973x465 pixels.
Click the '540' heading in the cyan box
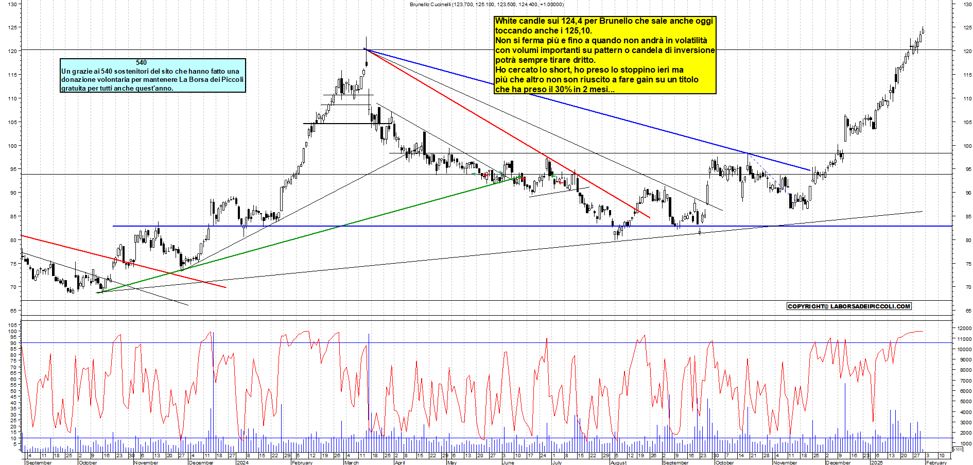tap(142, 62)
